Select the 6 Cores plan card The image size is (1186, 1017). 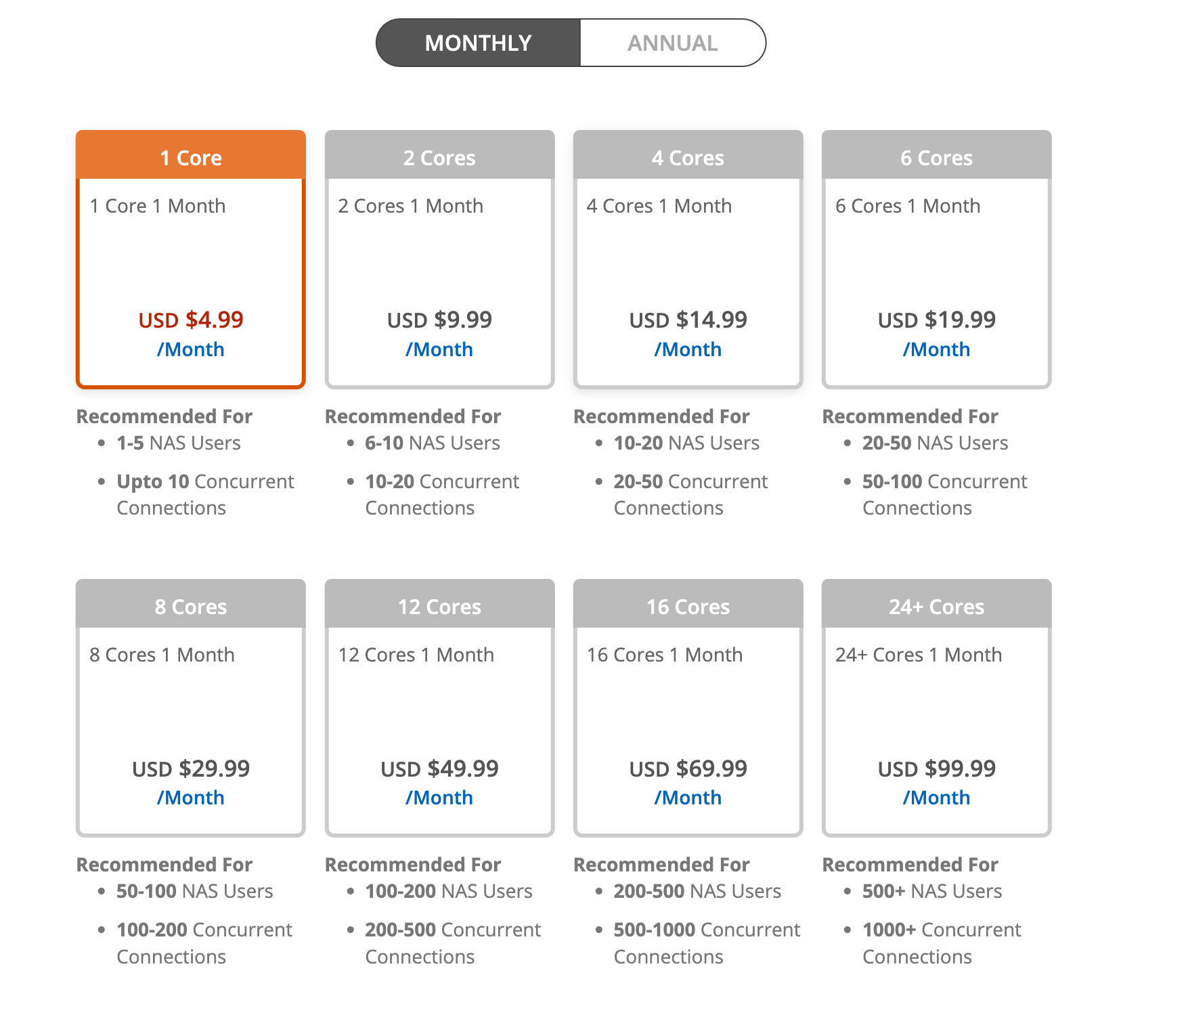tap(936, 259)
